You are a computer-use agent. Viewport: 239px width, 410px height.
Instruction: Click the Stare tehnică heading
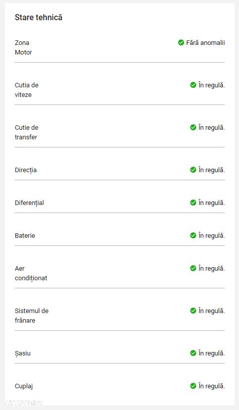point(38,18)
